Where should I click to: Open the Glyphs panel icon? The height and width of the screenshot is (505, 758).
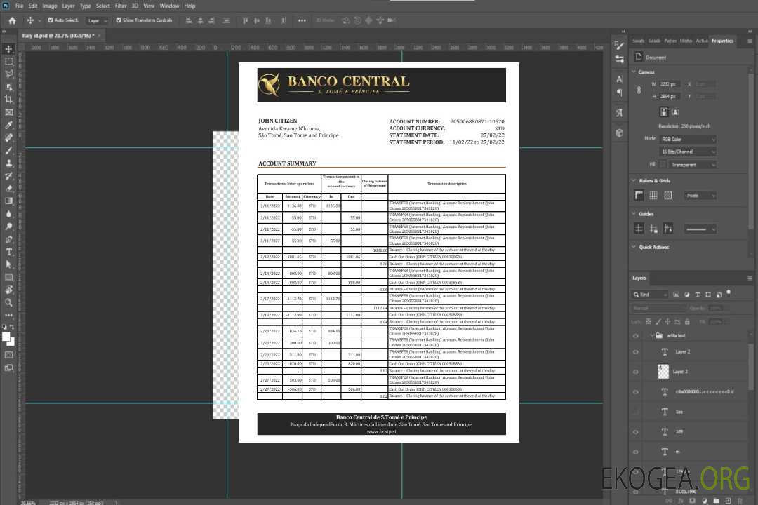[619, 113]
